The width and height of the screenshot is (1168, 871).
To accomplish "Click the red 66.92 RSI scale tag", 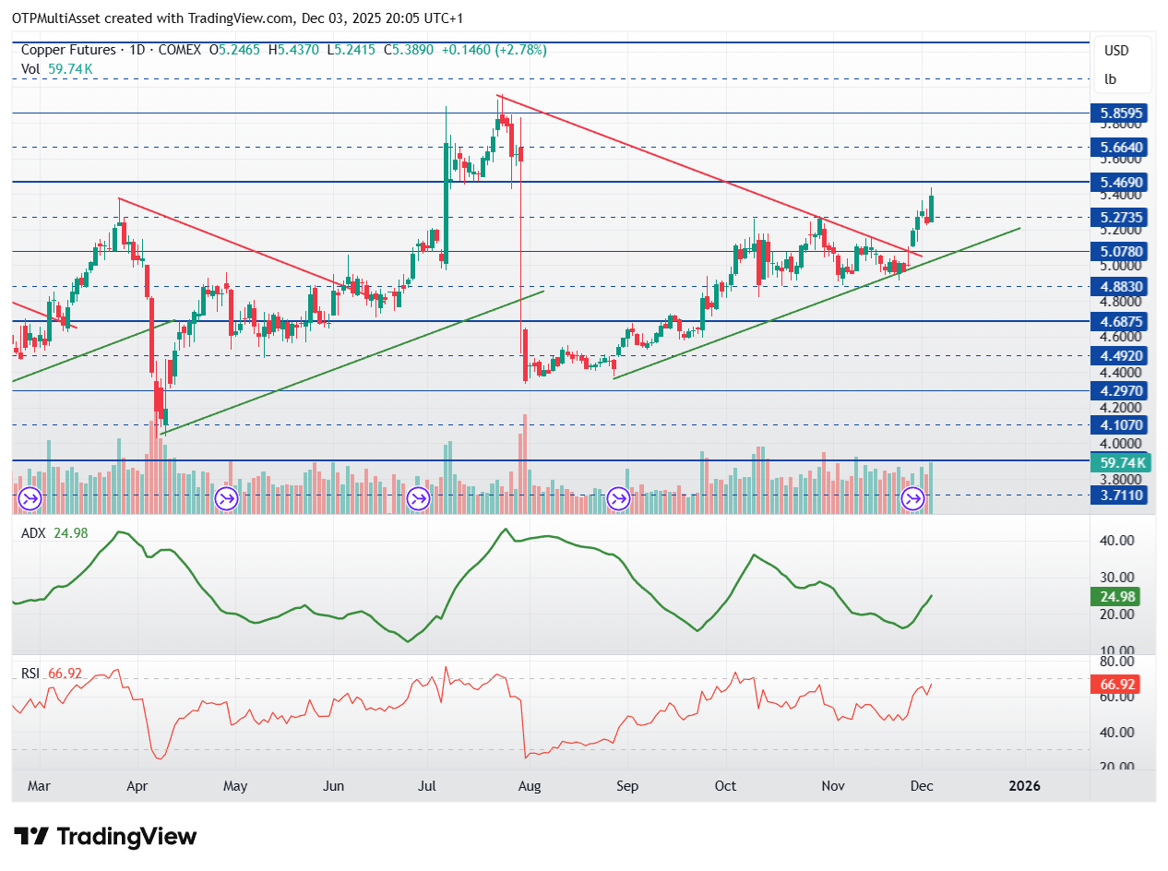I will [x=1117, y=685].
